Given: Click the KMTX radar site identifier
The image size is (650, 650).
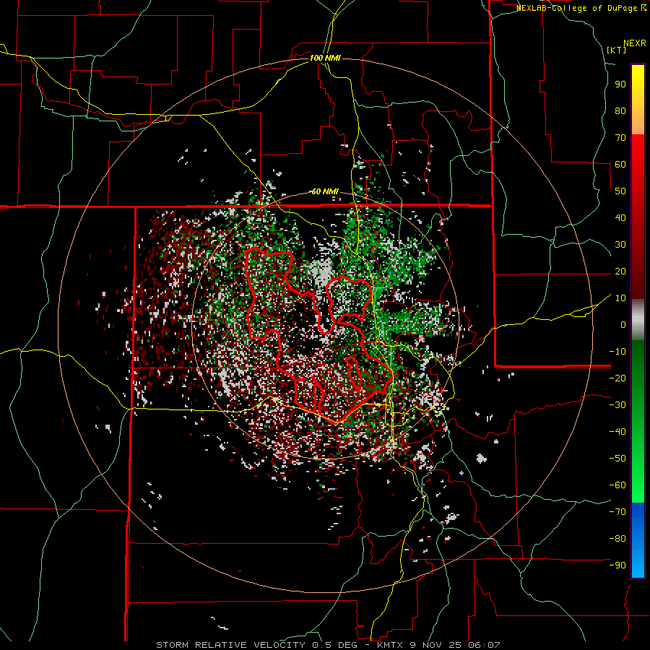Looking at the screenshot, I should tap(391, 645).
